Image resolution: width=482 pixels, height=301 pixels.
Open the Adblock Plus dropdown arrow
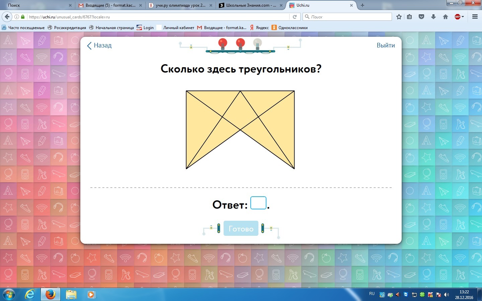tap(463, 17)
